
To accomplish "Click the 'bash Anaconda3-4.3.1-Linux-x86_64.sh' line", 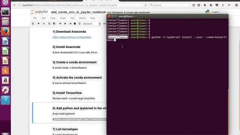I will pyautogui.click(x=75, y=52).
